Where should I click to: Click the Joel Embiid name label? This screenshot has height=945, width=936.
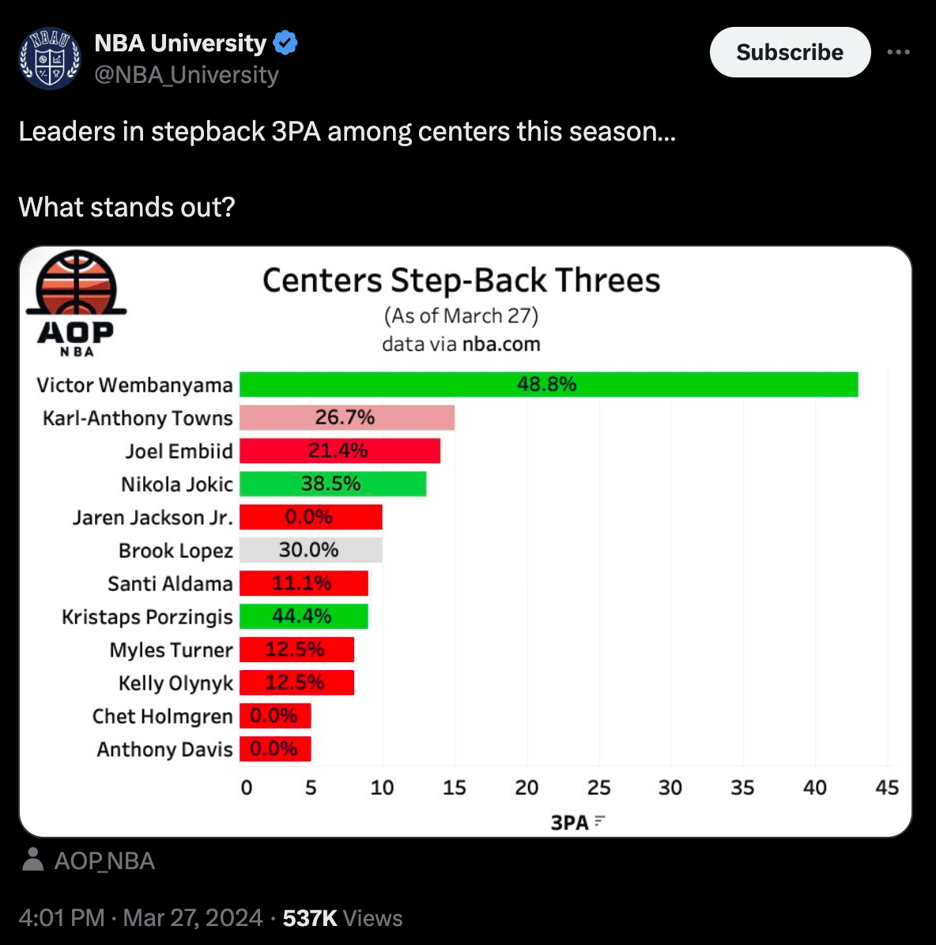pyautogui.click(x=179, y=451)
